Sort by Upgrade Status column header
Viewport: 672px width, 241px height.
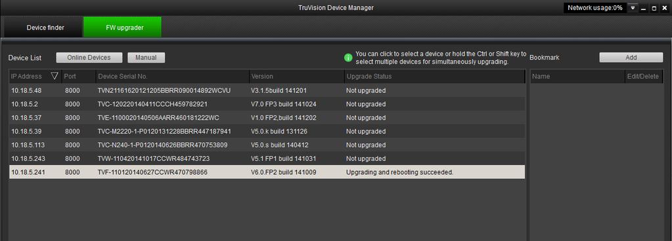coord(435,77)
